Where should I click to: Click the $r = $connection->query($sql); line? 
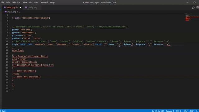[30, 56]
